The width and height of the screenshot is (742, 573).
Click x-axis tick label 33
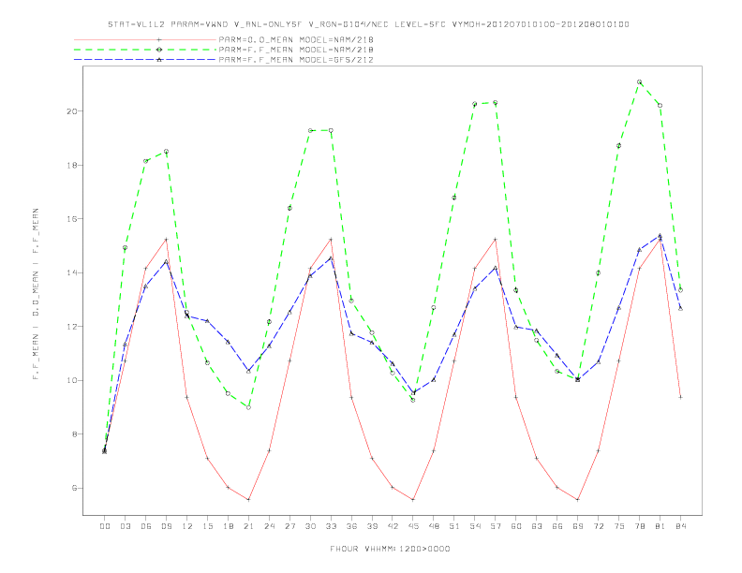[x=332, y=526]
